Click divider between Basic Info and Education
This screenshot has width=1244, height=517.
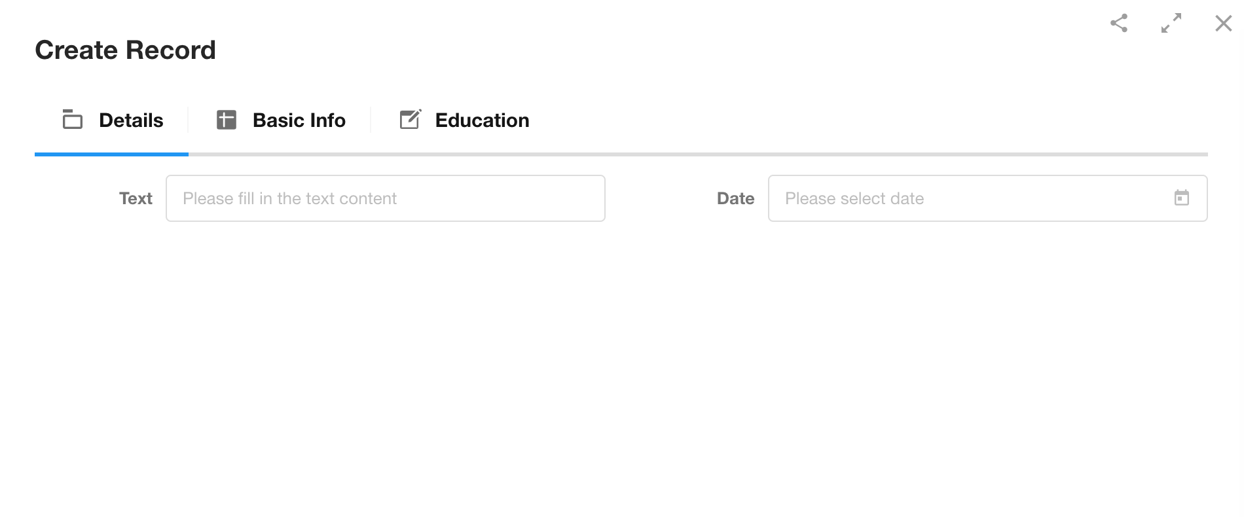(371, 120)
